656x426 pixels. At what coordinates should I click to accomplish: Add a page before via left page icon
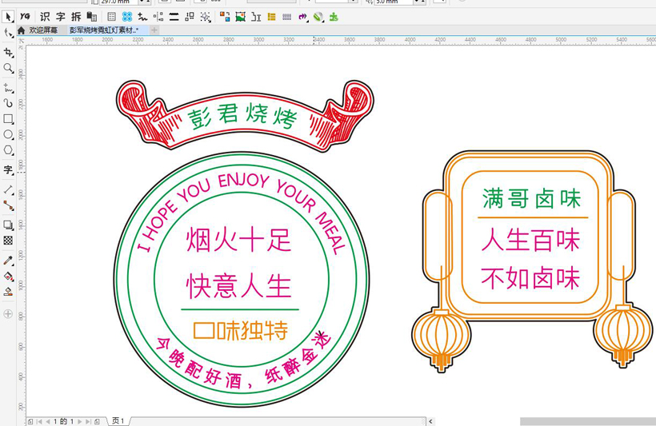click(30, 421)
